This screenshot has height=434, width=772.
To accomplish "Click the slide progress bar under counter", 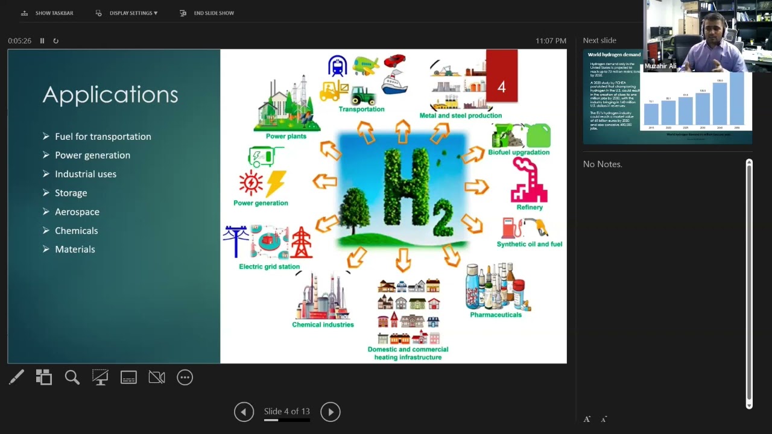I will [287, 420].
